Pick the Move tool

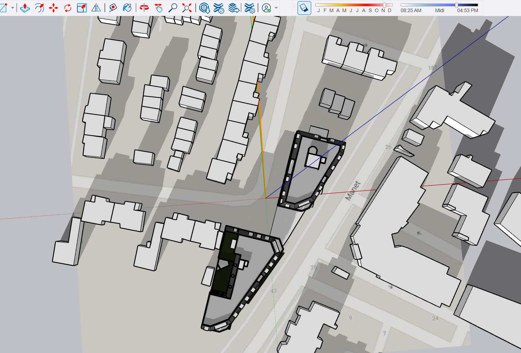pos(53,8)
